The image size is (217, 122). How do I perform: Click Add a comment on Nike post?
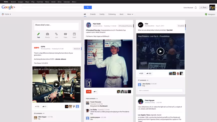tap(160, 90)
